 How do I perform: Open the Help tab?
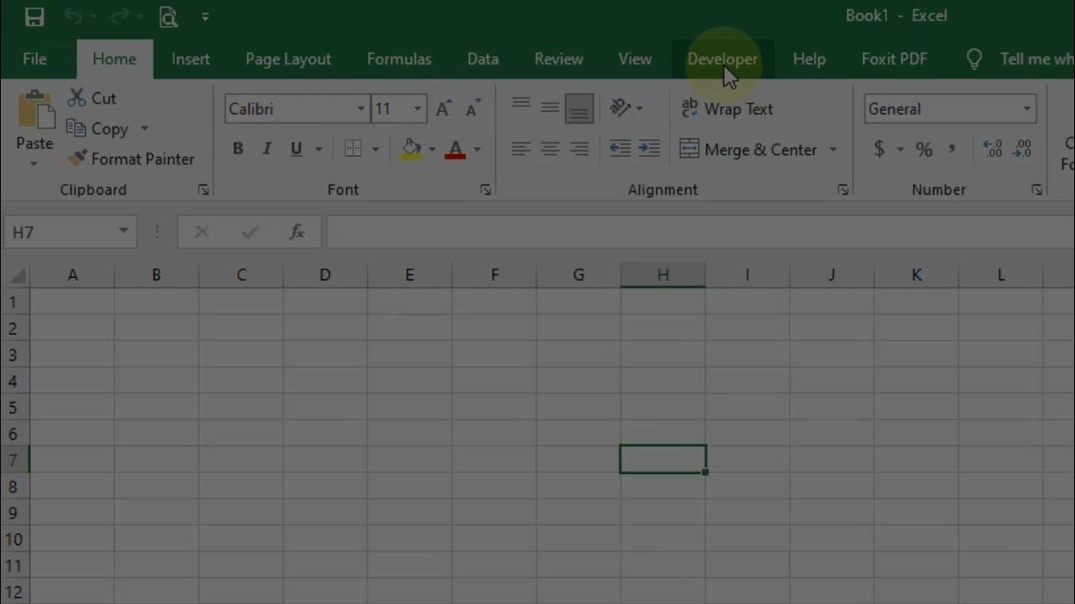809,59
